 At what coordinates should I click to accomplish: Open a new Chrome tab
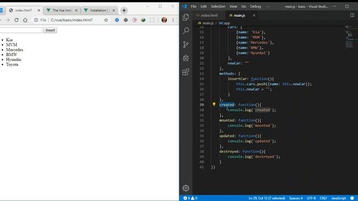tap(124, 10)
